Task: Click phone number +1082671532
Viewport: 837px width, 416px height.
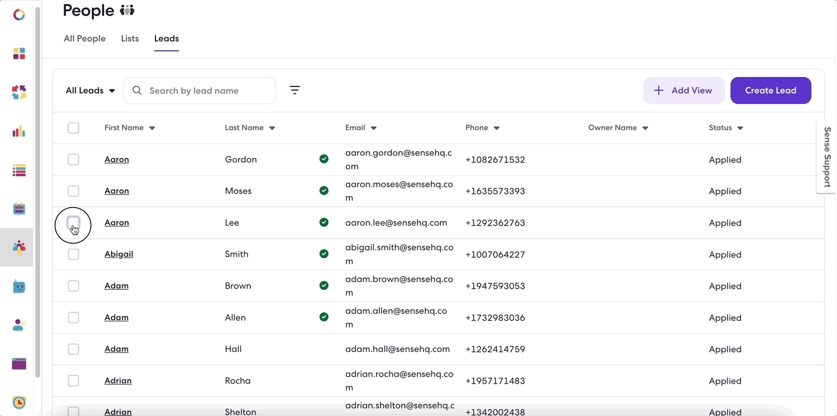Action: 495,160
